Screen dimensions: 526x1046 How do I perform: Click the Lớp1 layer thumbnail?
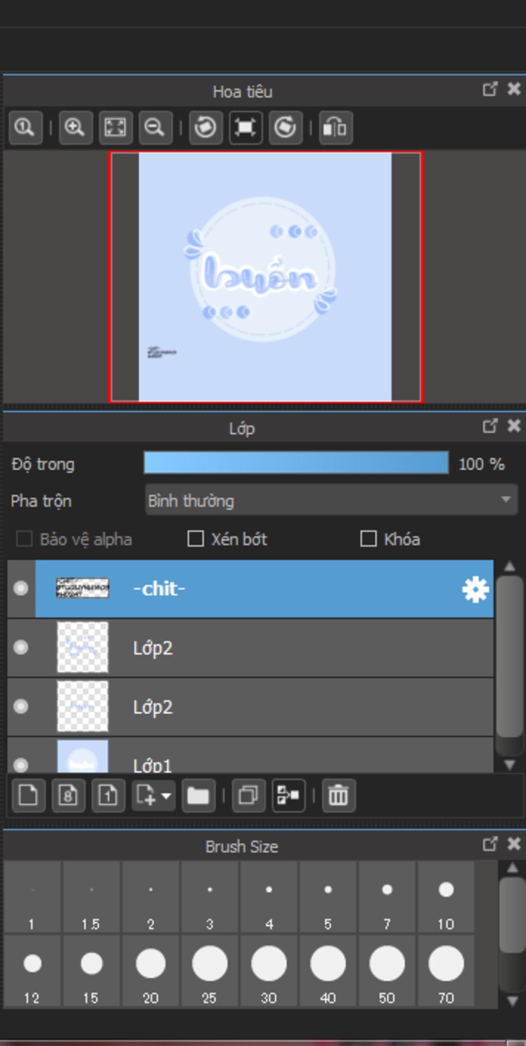(83, 757)
